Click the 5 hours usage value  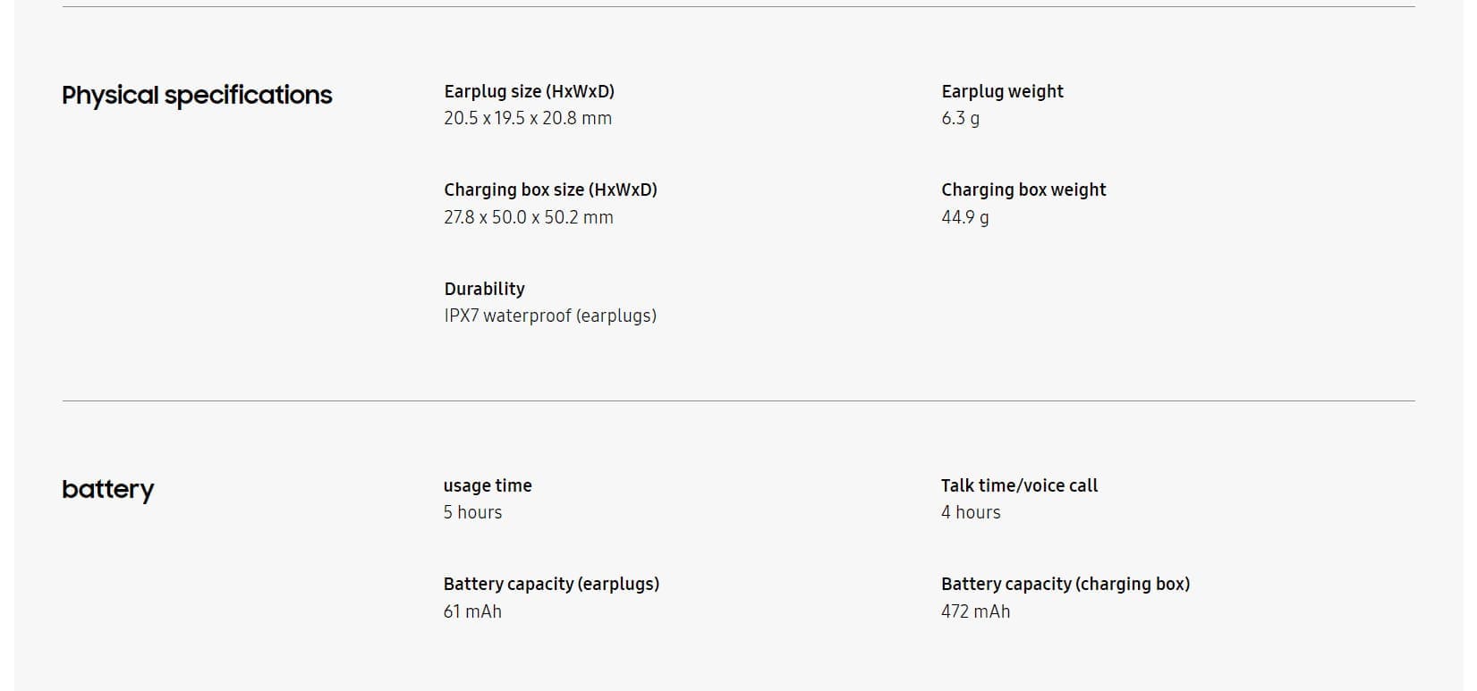click(472, 512)
